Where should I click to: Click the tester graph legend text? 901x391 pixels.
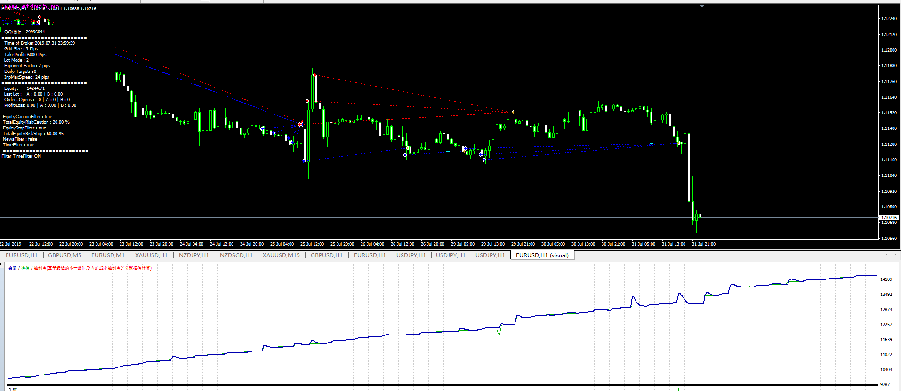[80, 268]
